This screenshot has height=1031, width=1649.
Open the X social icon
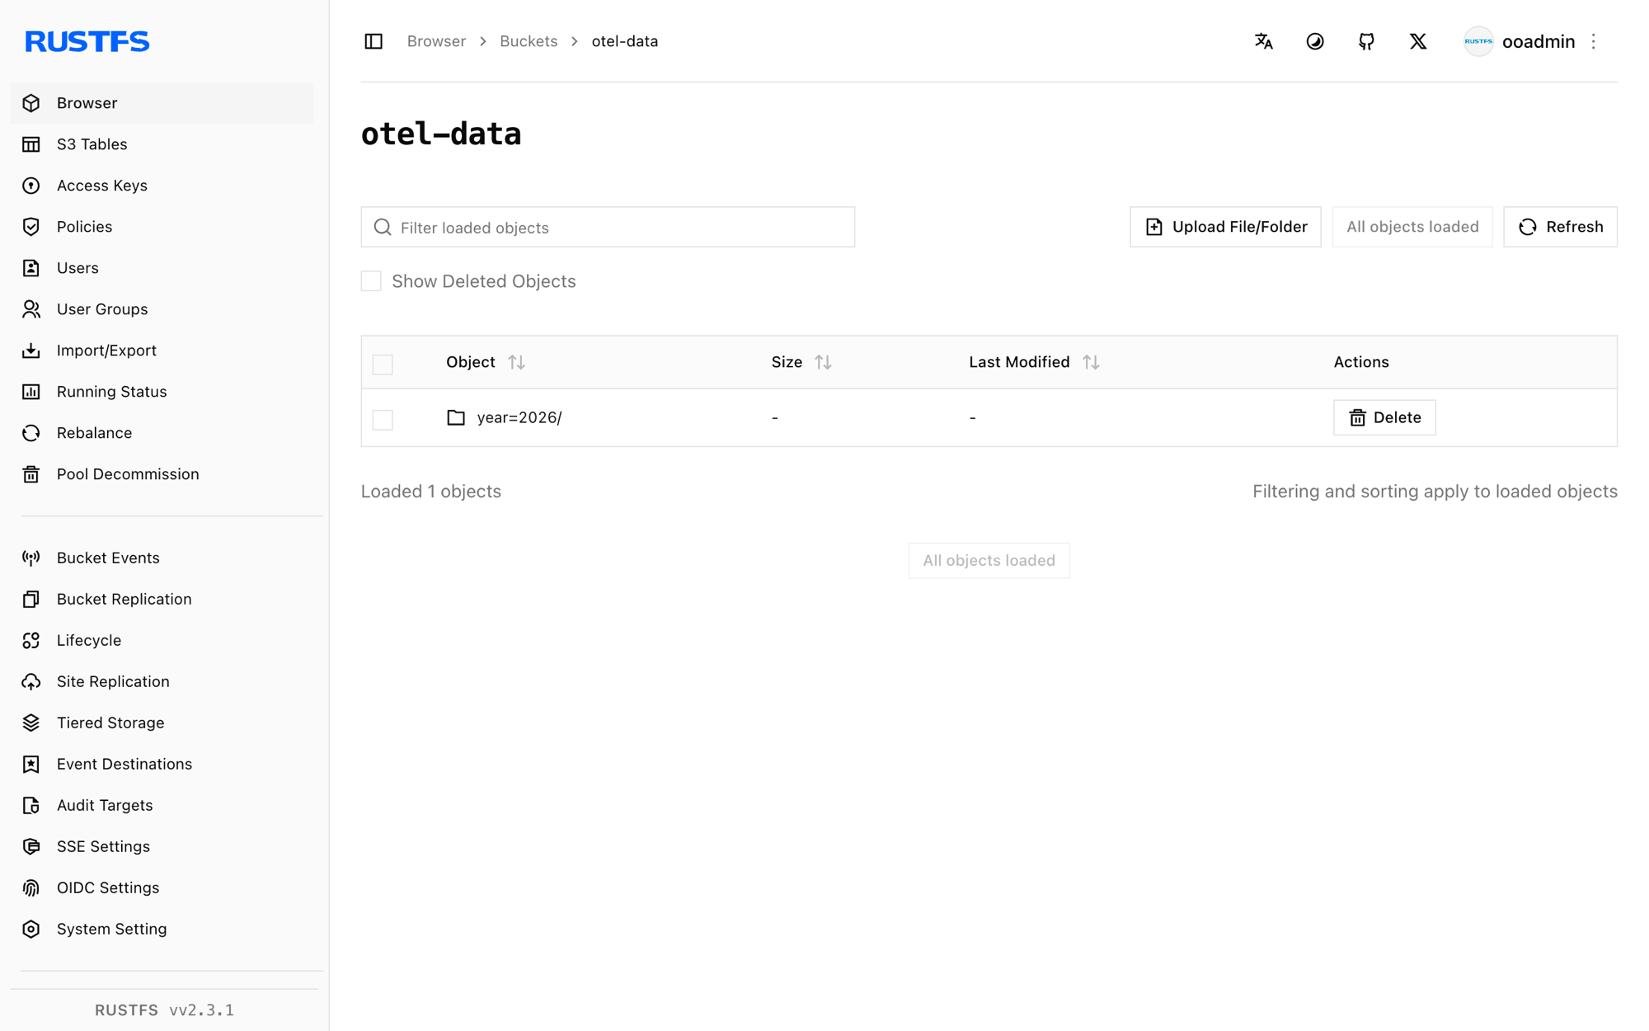click(x=1418, y=41)
